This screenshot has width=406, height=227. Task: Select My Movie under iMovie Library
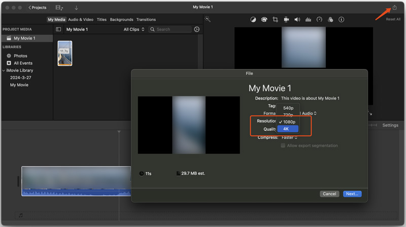tap(19, 85)
